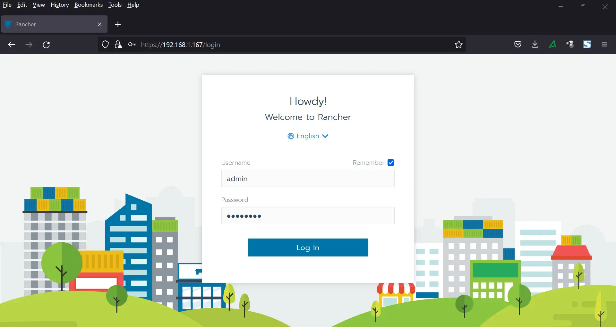Close the Rancher tab

tap(99, 24)
